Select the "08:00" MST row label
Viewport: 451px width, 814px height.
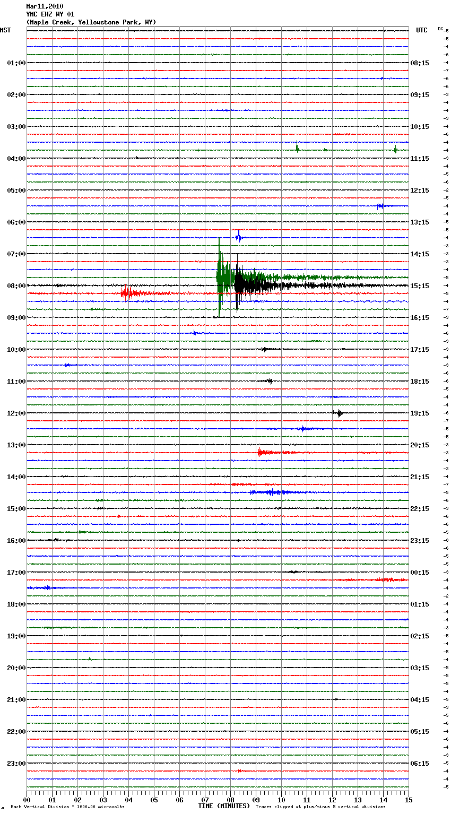(16, 286)
